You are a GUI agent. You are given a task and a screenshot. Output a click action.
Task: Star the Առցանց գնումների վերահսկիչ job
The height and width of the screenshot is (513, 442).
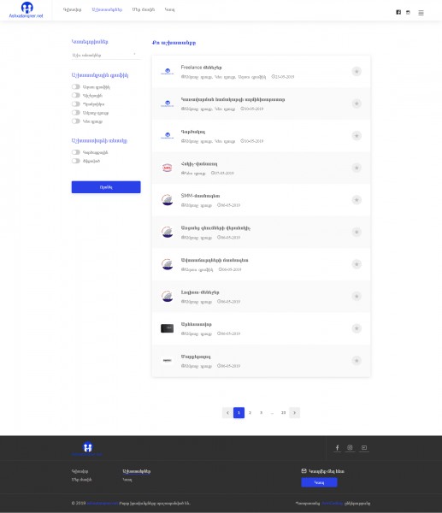[x=357, y=232]
